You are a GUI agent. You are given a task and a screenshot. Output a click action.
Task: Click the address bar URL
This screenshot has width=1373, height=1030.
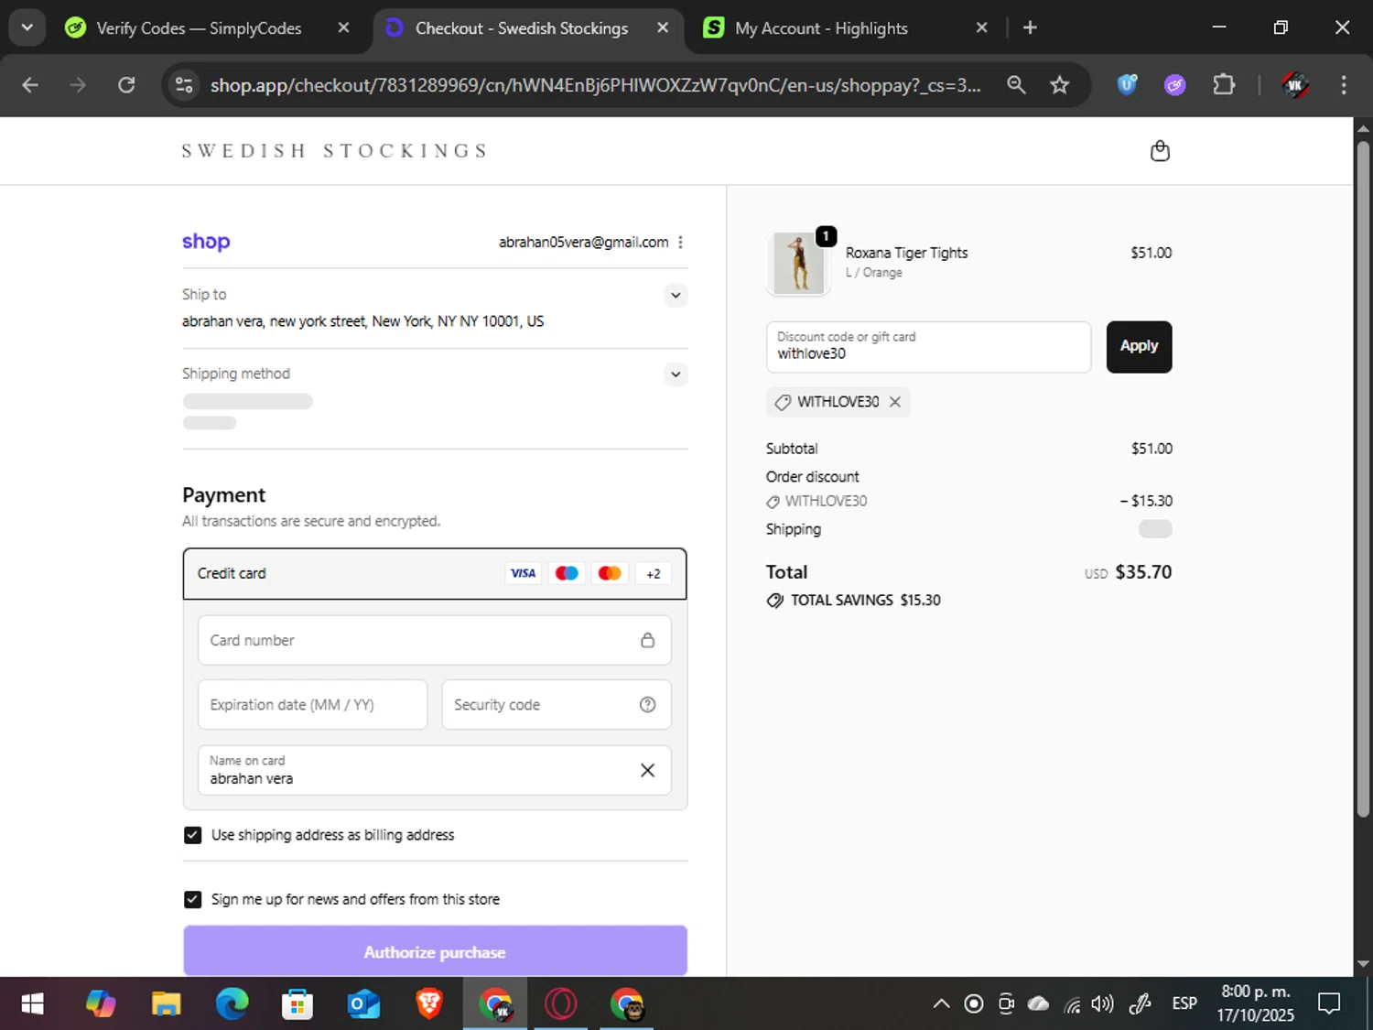point(595,85)
